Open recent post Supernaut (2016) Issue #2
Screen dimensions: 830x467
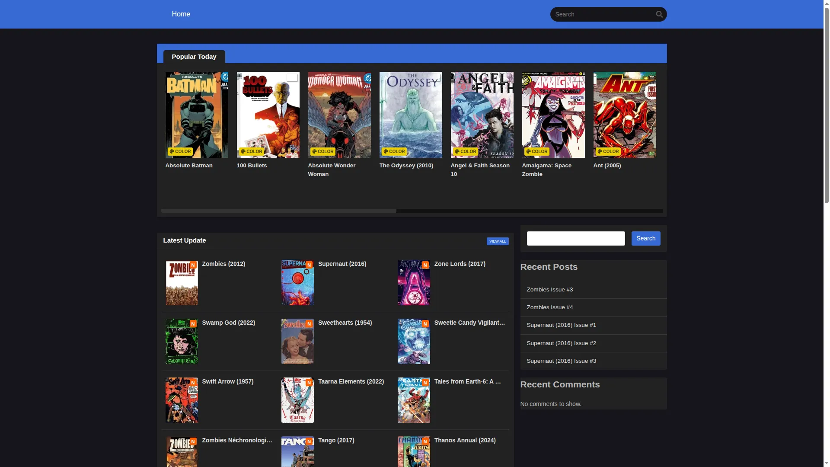tap(561, 343)
